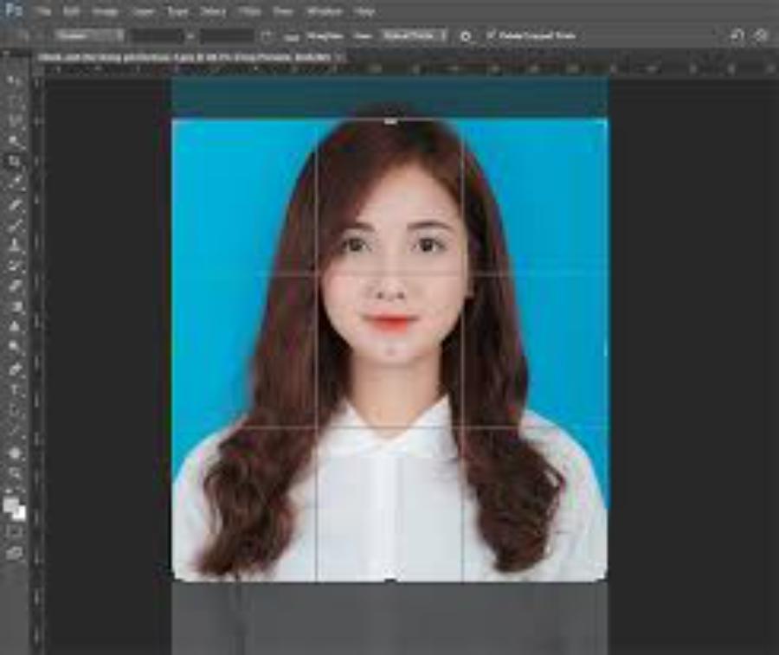Select the Pen tool
Screen dimensions: 779x655
pyautogui.click(x=15, y=369)
